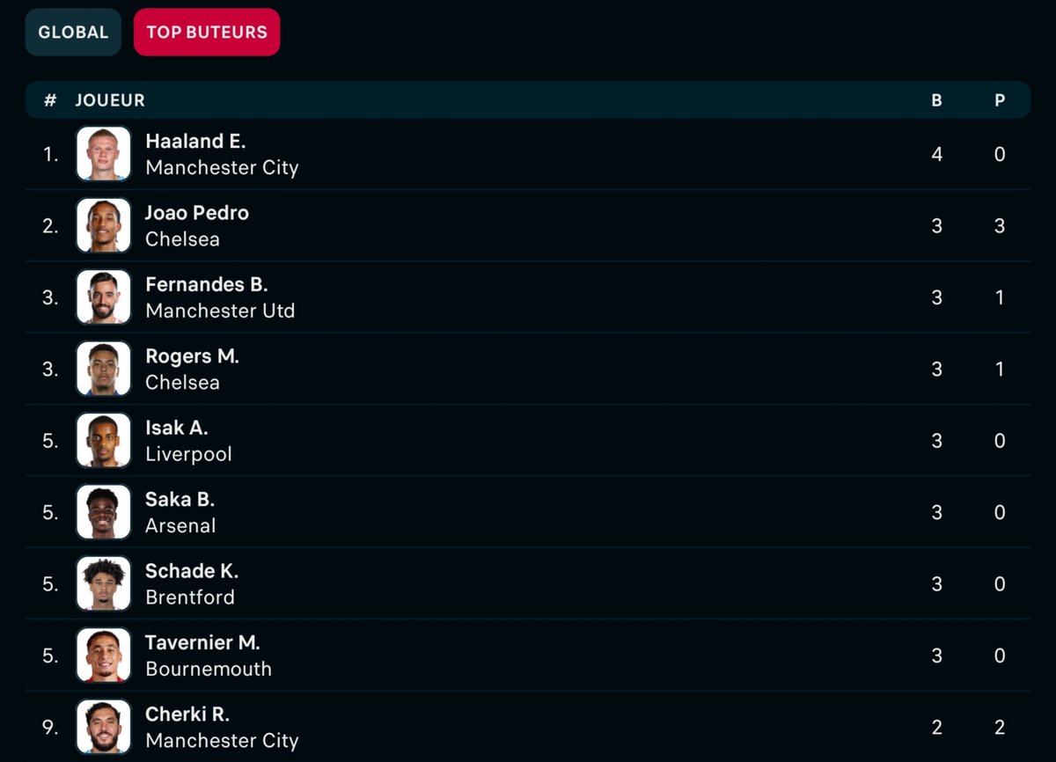This screenshot has width=1056, height=762.
Task: Click Haaland E.'s P value 0
Action: [1000, 154]
